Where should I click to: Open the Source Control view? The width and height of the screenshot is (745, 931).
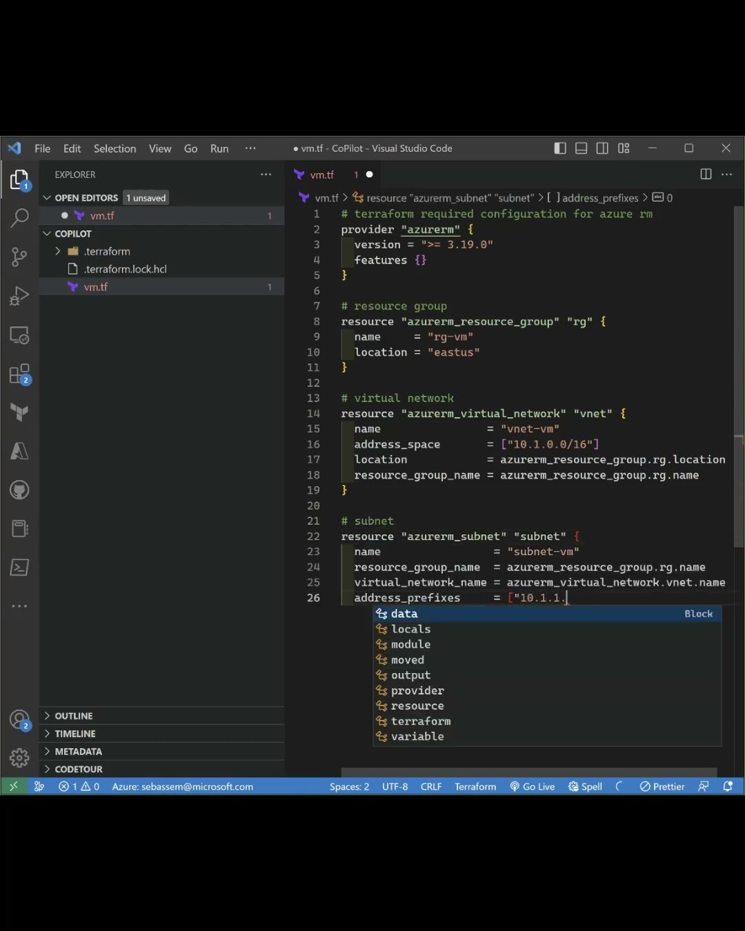[19, 257]
